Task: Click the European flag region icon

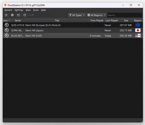Action: 138,25
